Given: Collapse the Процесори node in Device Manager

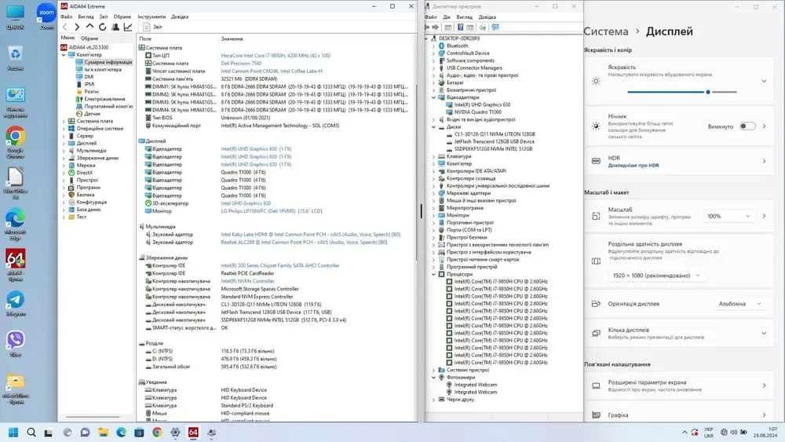Looking at the screenshot, I should [433, 274].
